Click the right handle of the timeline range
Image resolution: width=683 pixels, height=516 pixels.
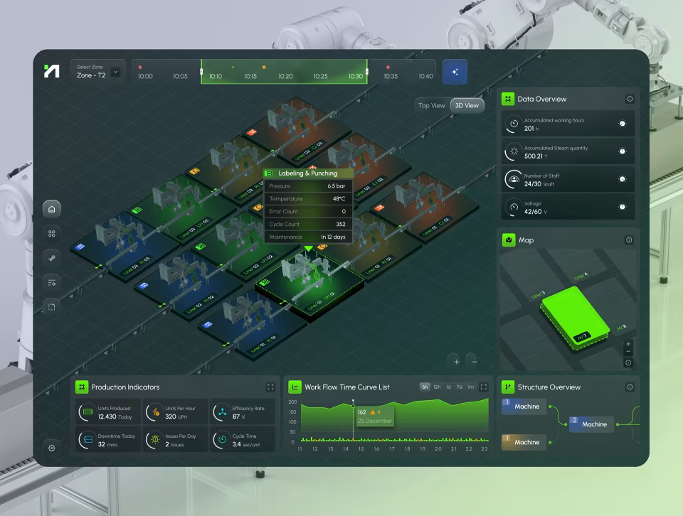click(x=367, y=72)
